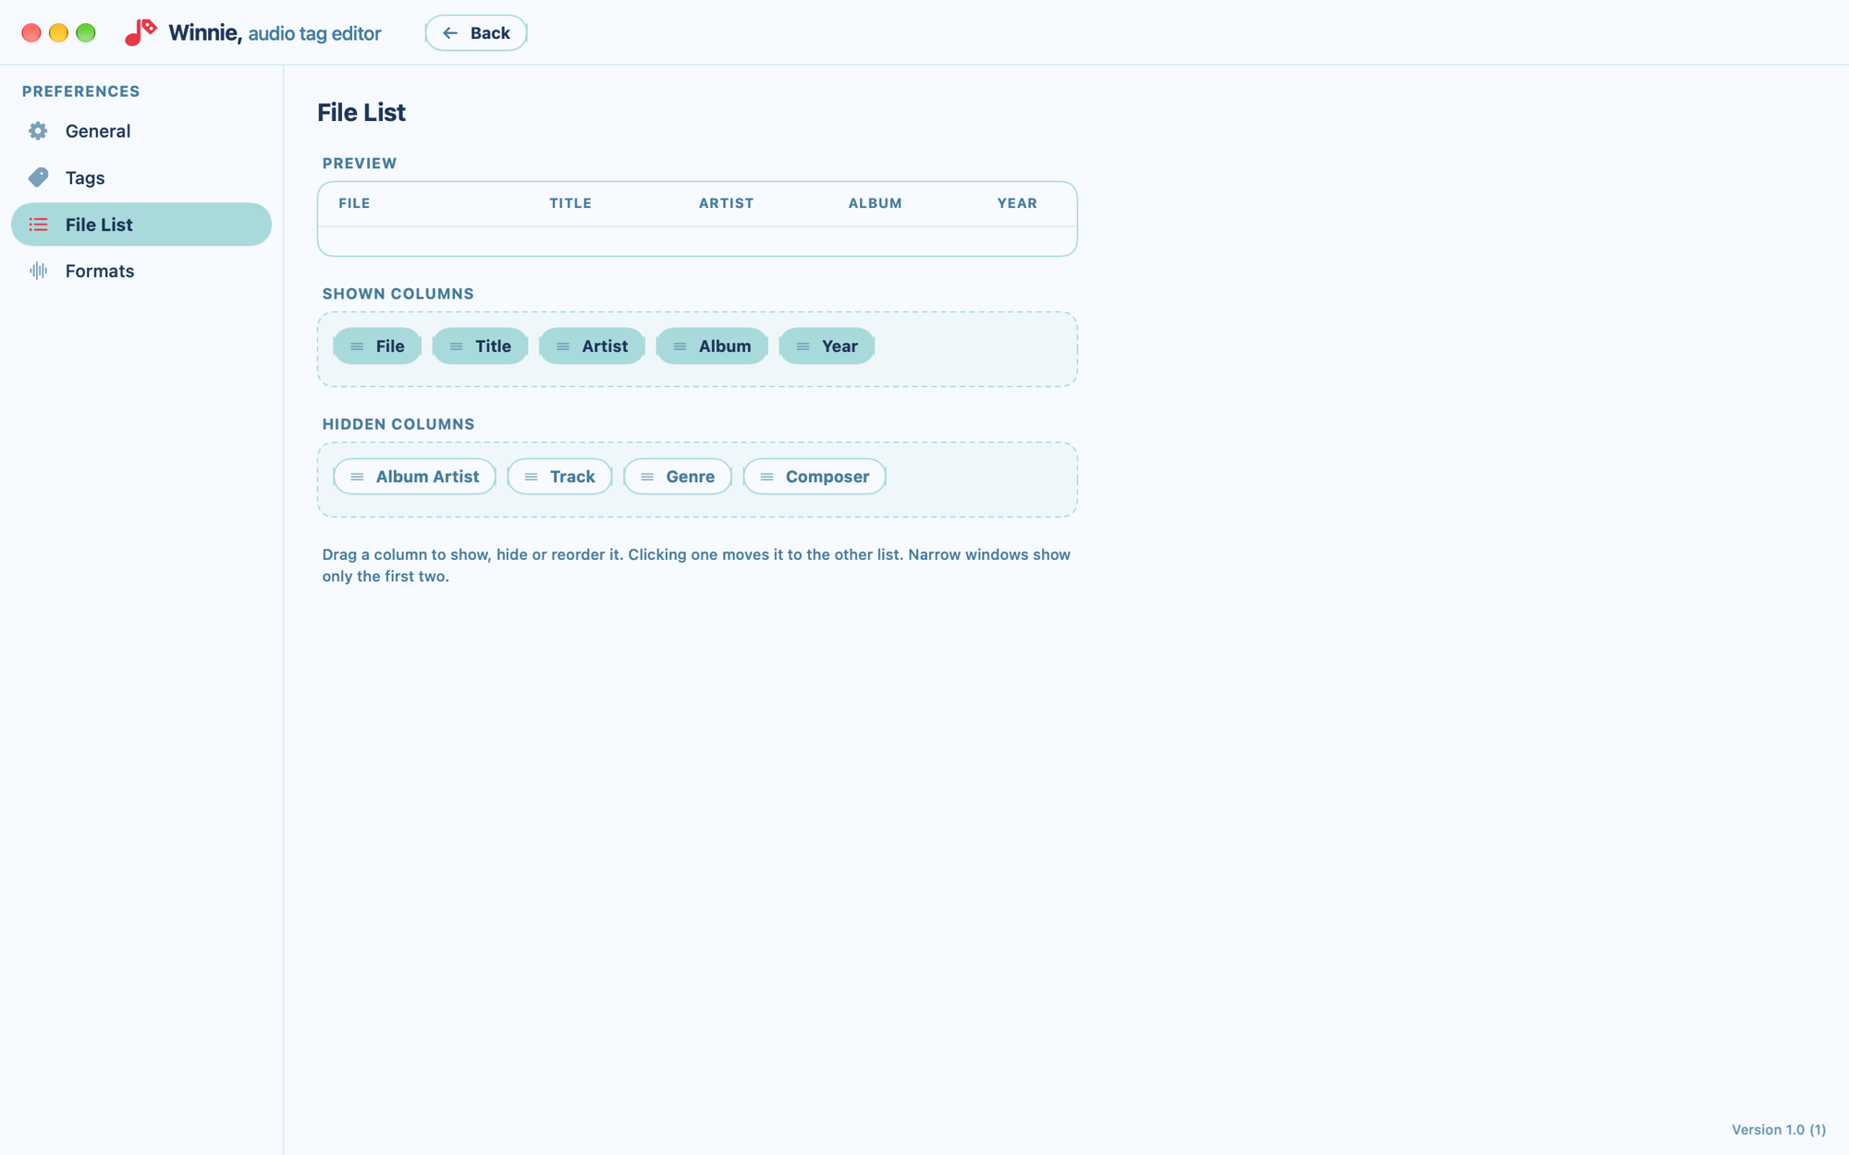This screenshot has width=1849, height=1155.
Task: Hide the Album column chip
Action: 712,346
